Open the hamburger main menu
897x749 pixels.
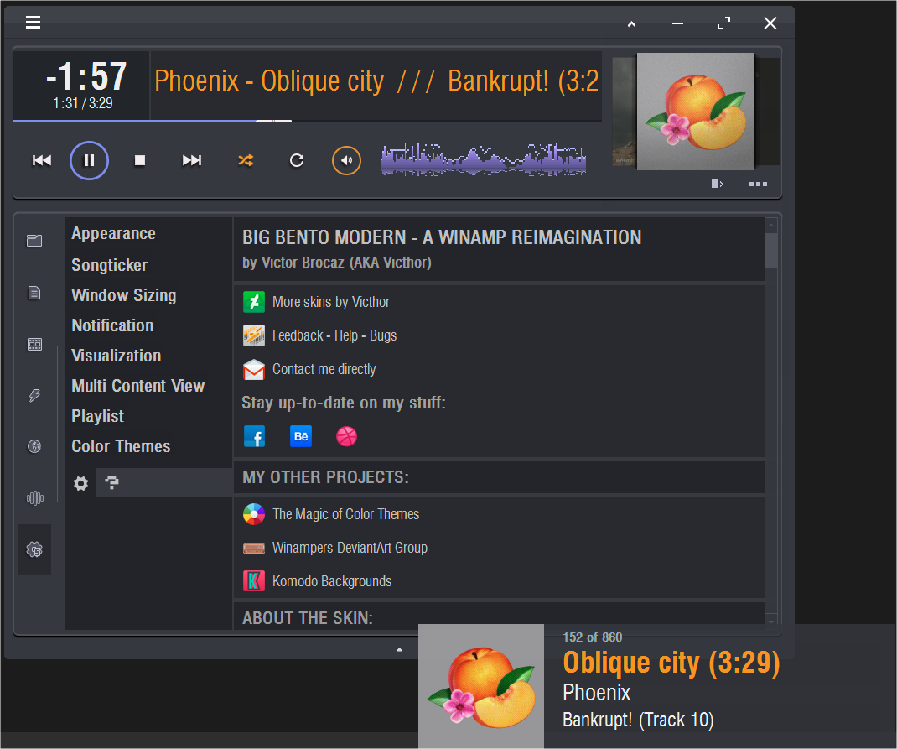tap(34, 23)
